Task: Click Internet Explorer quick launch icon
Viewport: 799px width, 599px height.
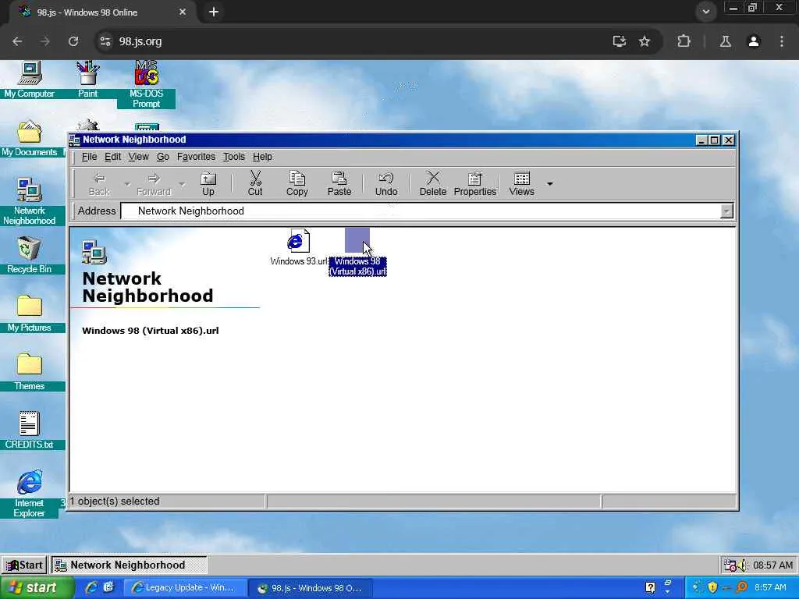Action: coord(91,588)
